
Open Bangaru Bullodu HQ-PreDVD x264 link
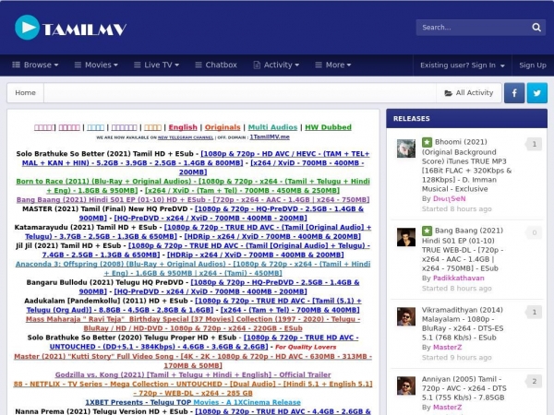tap(211, 291)
